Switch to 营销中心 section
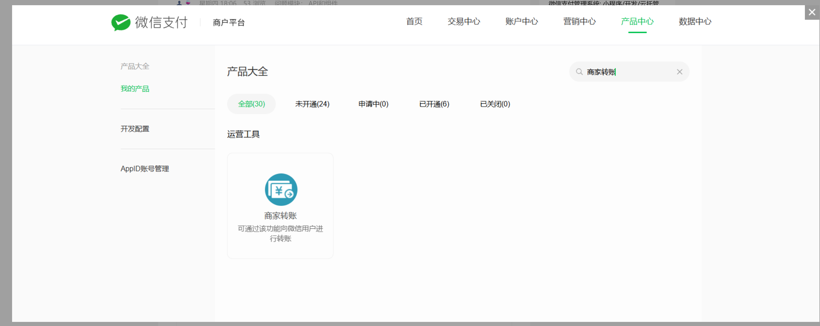The width and height of the screenshot is (820, 326). (x=579, y=22)
